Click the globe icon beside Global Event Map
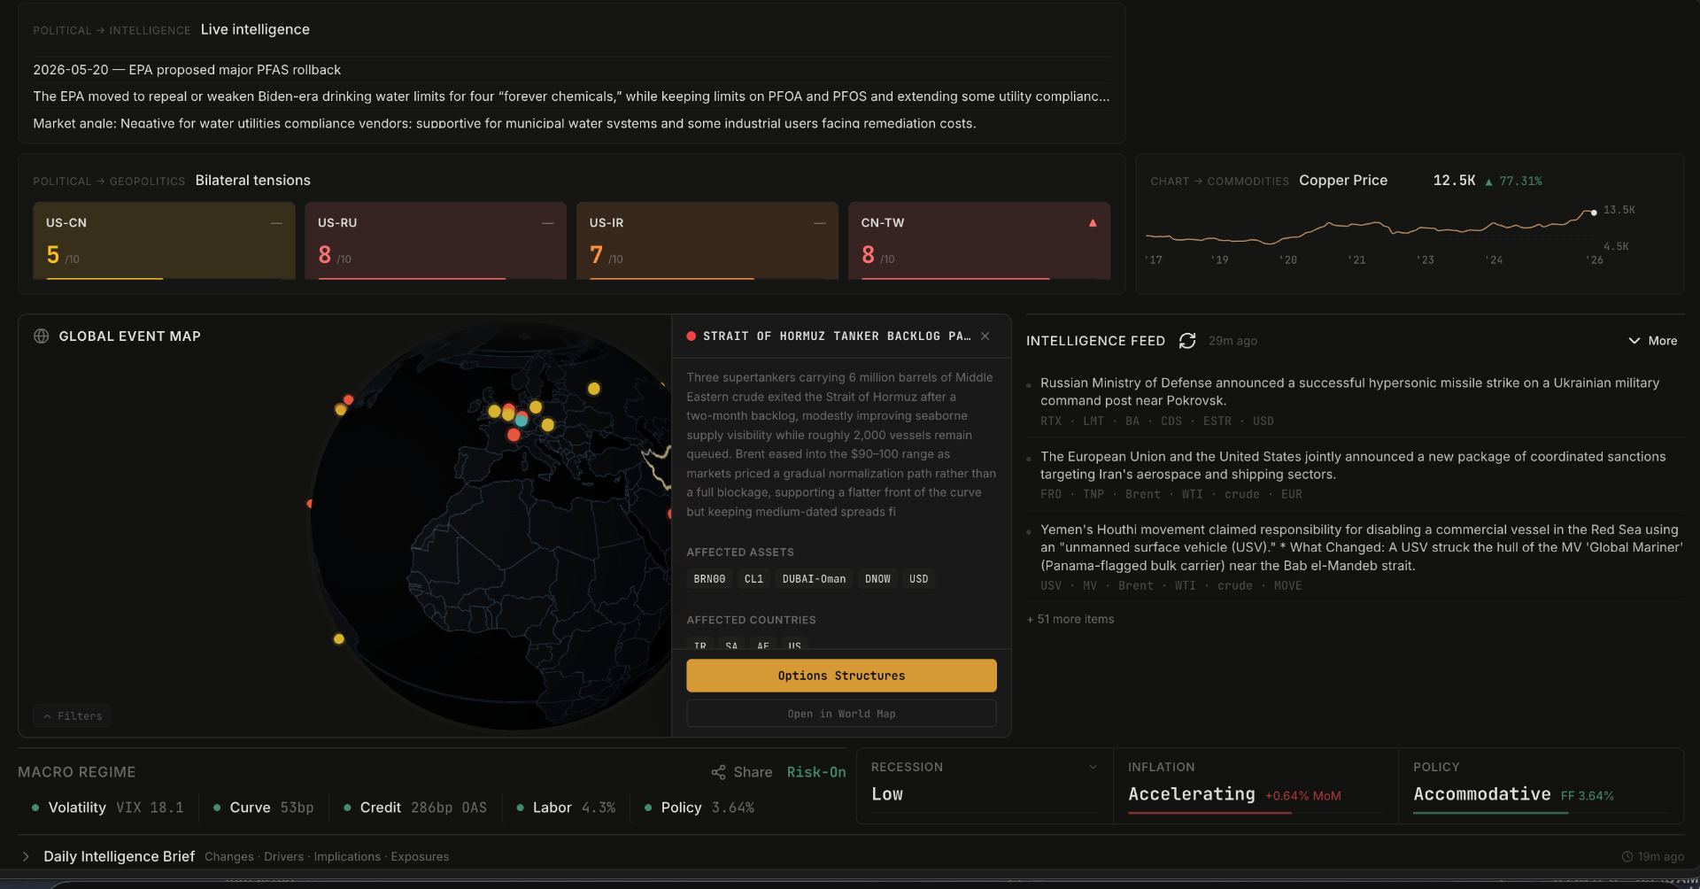The width and height of the screenshot is (1700, 889). 41,336
